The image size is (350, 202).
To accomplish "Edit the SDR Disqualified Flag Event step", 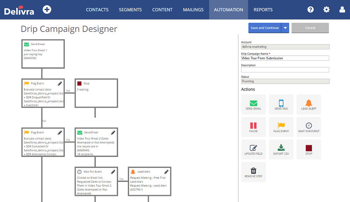I will tap(60, 84).
